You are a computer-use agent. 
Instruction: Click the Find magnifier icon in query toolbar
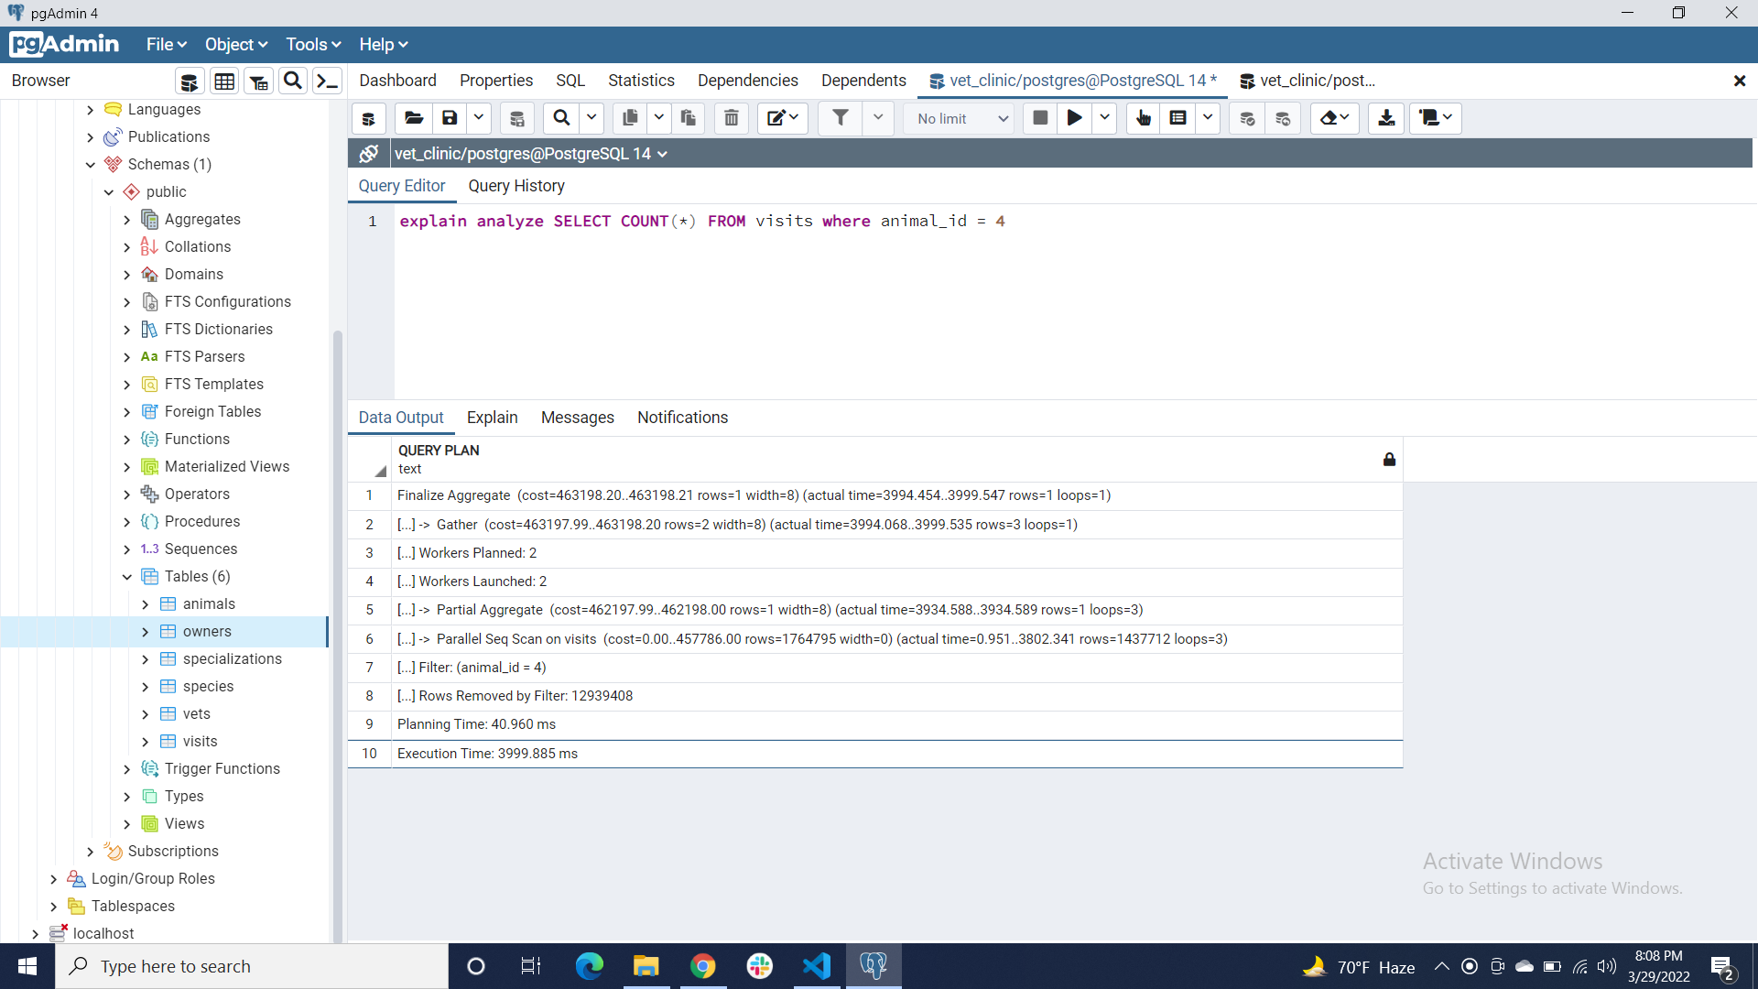561,118
